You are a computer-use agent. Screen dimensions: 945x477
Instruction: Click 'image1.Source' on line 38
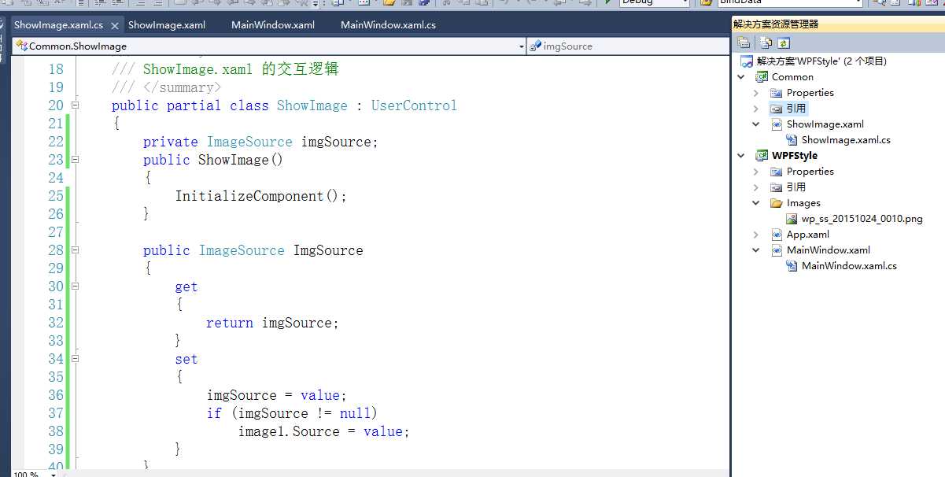pos(289,431)
